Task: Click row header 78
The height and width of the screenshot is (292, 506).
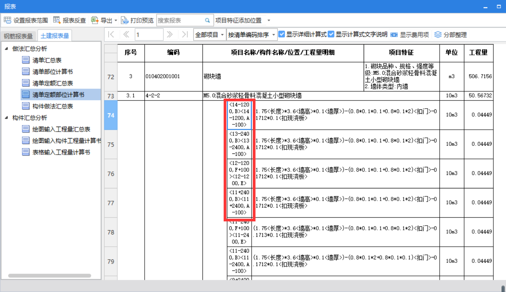Action: click(x=111, y=232)
